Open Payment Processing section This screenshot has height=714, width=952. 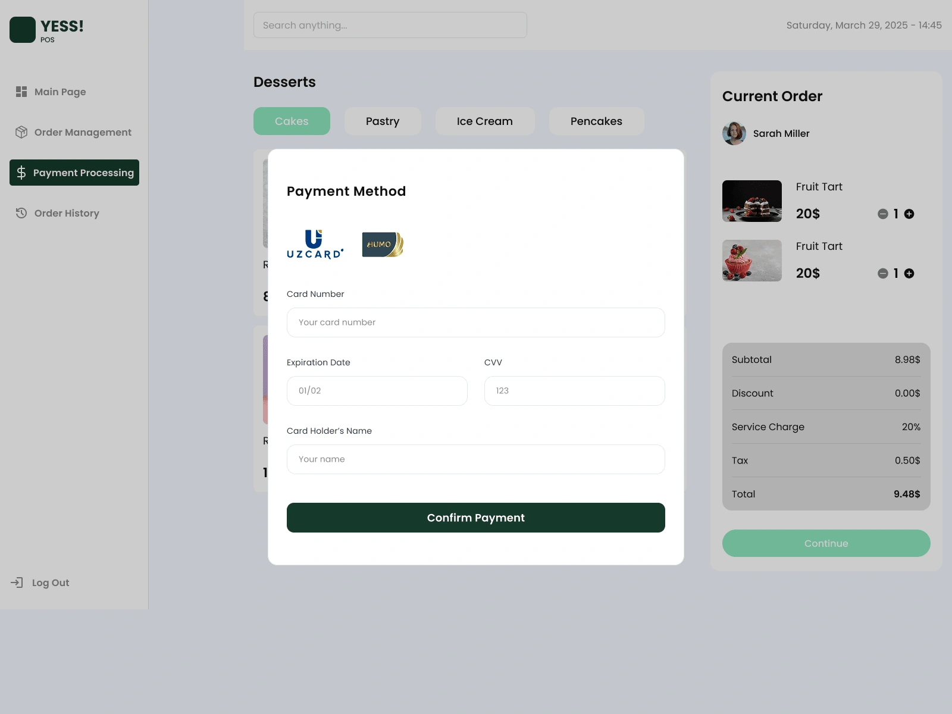coord(74,173)
